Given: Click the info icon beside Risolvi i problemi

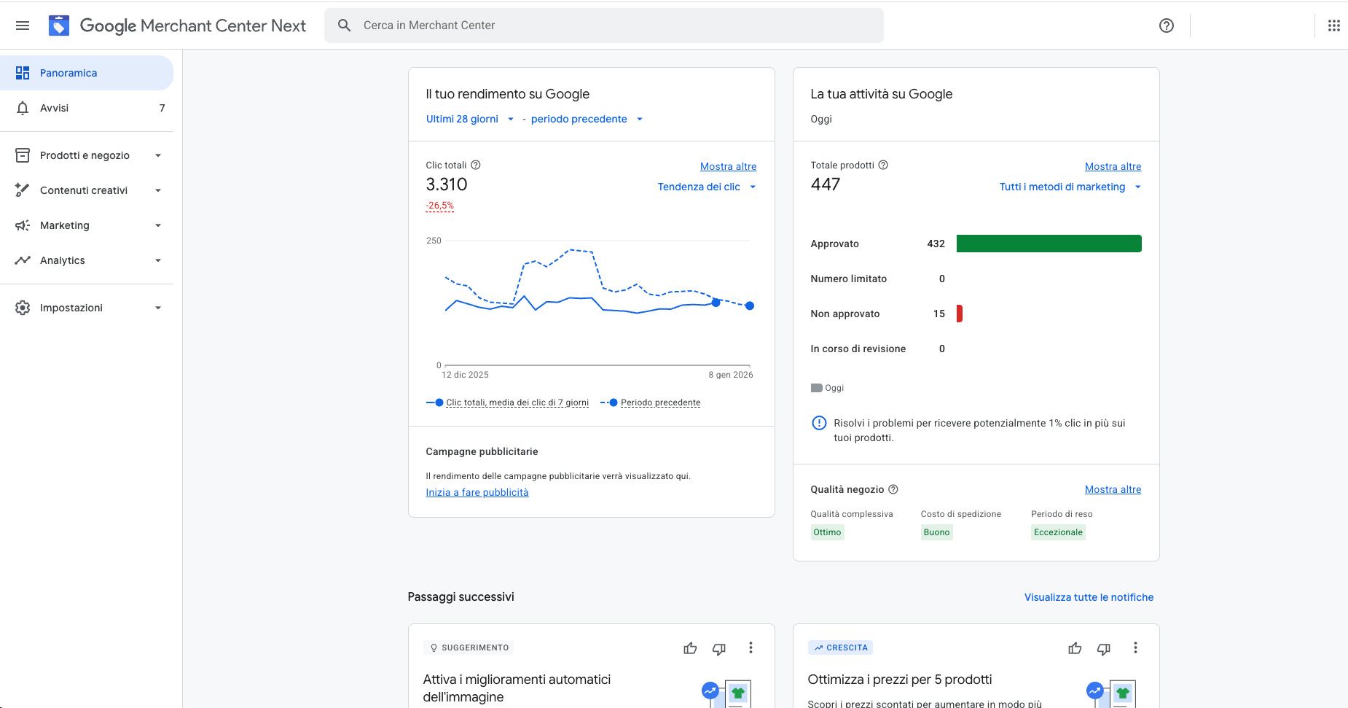Looking at the screenshot, I should pos(819,423).
